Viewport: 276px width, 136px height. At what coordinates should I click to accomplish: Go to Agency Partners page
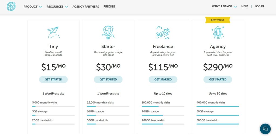(x=86, y=6)
